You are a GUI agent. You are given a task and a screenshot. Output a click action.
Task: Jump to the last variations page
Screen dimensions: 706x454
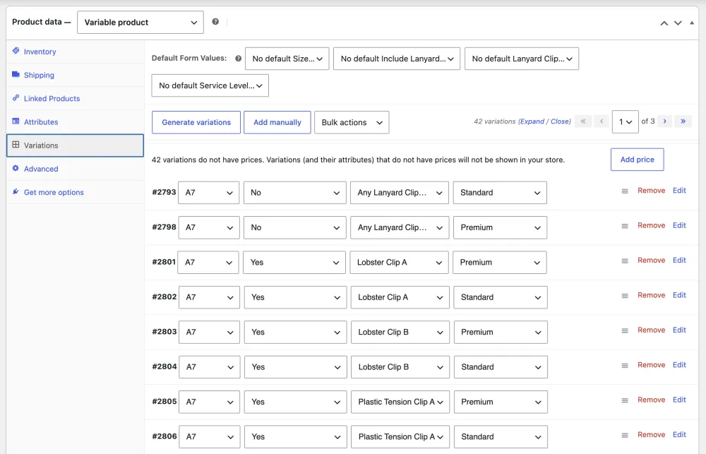[683, 121]
